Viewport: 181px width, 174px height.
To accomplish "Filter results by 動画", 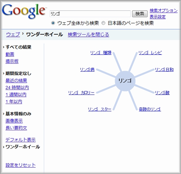I will click(x=10, y=54).
